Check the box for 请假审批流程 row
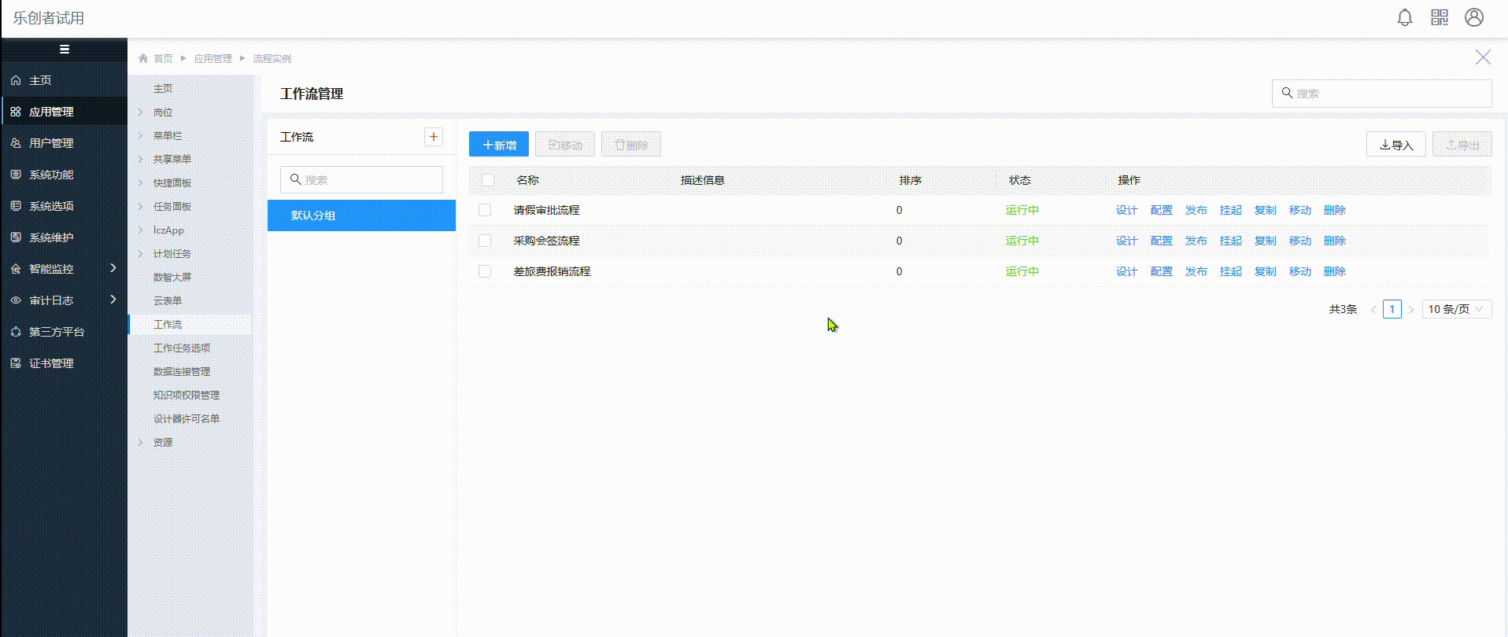 pyautogui.click(x=485, y=210)
